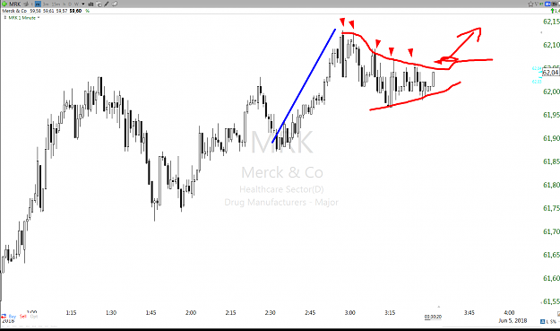Click the 1:15 time axis label
The image size is (560, 331).
tap(71, 313)
